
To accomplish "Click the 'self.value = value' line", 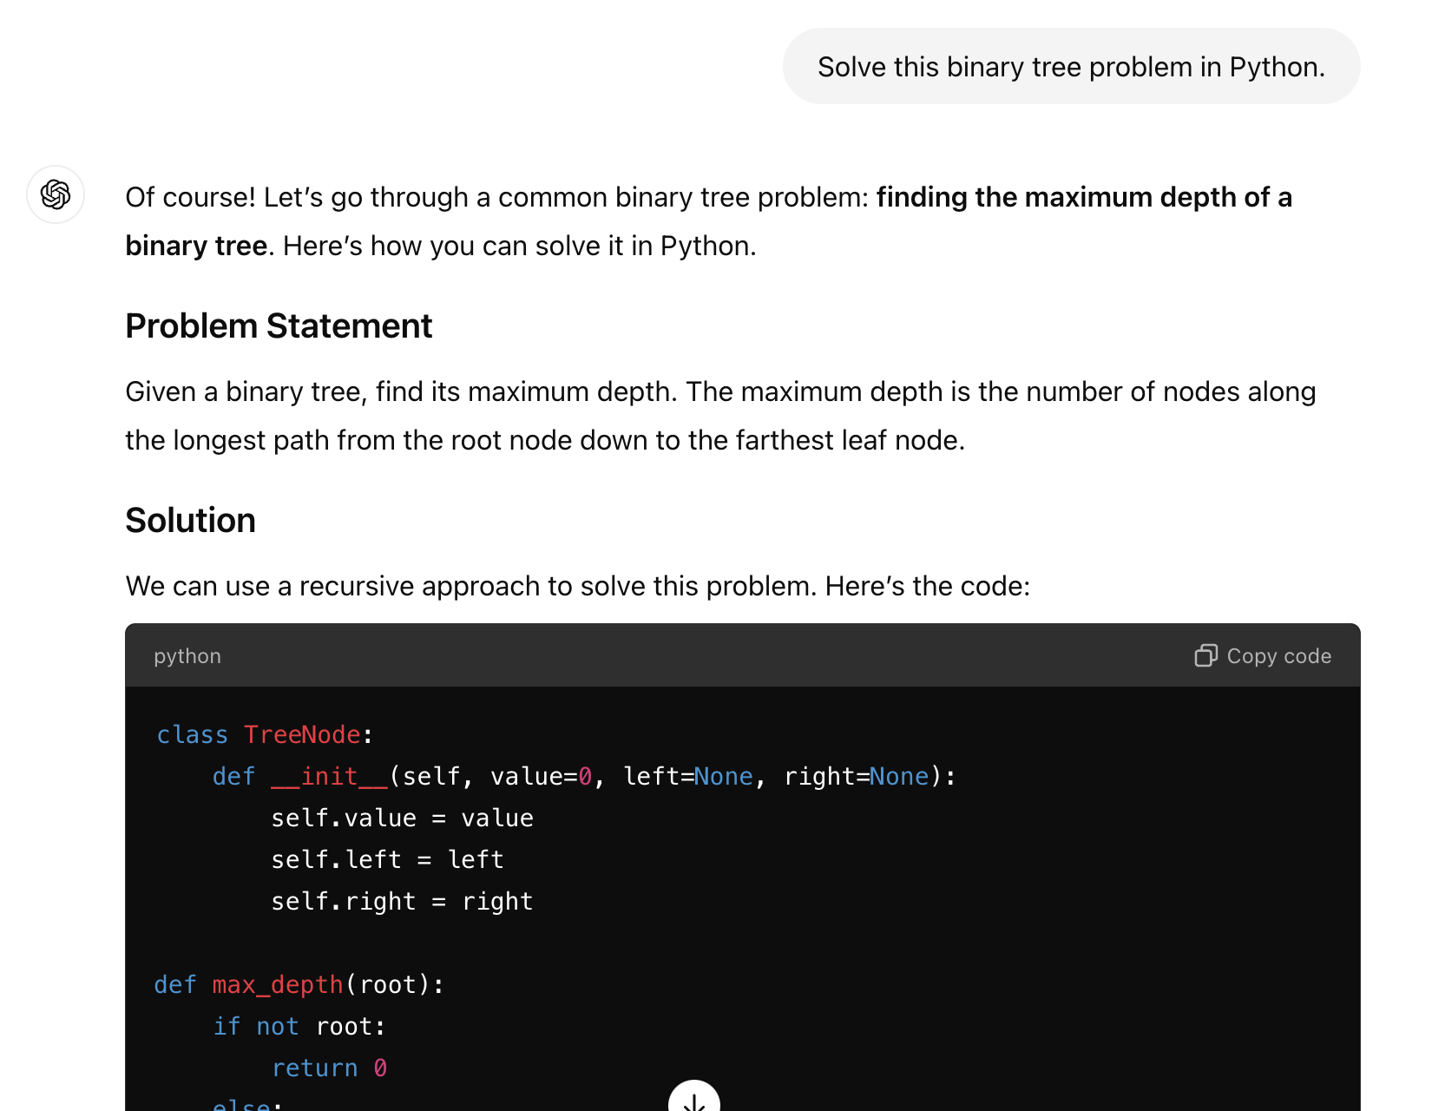I will click(x=402, y=818).
